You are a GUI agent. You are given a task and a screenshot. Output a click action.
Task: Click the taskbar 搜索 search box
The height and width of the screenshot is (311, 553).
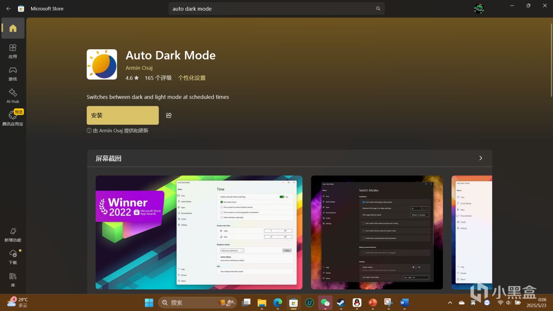pos(198,302)
